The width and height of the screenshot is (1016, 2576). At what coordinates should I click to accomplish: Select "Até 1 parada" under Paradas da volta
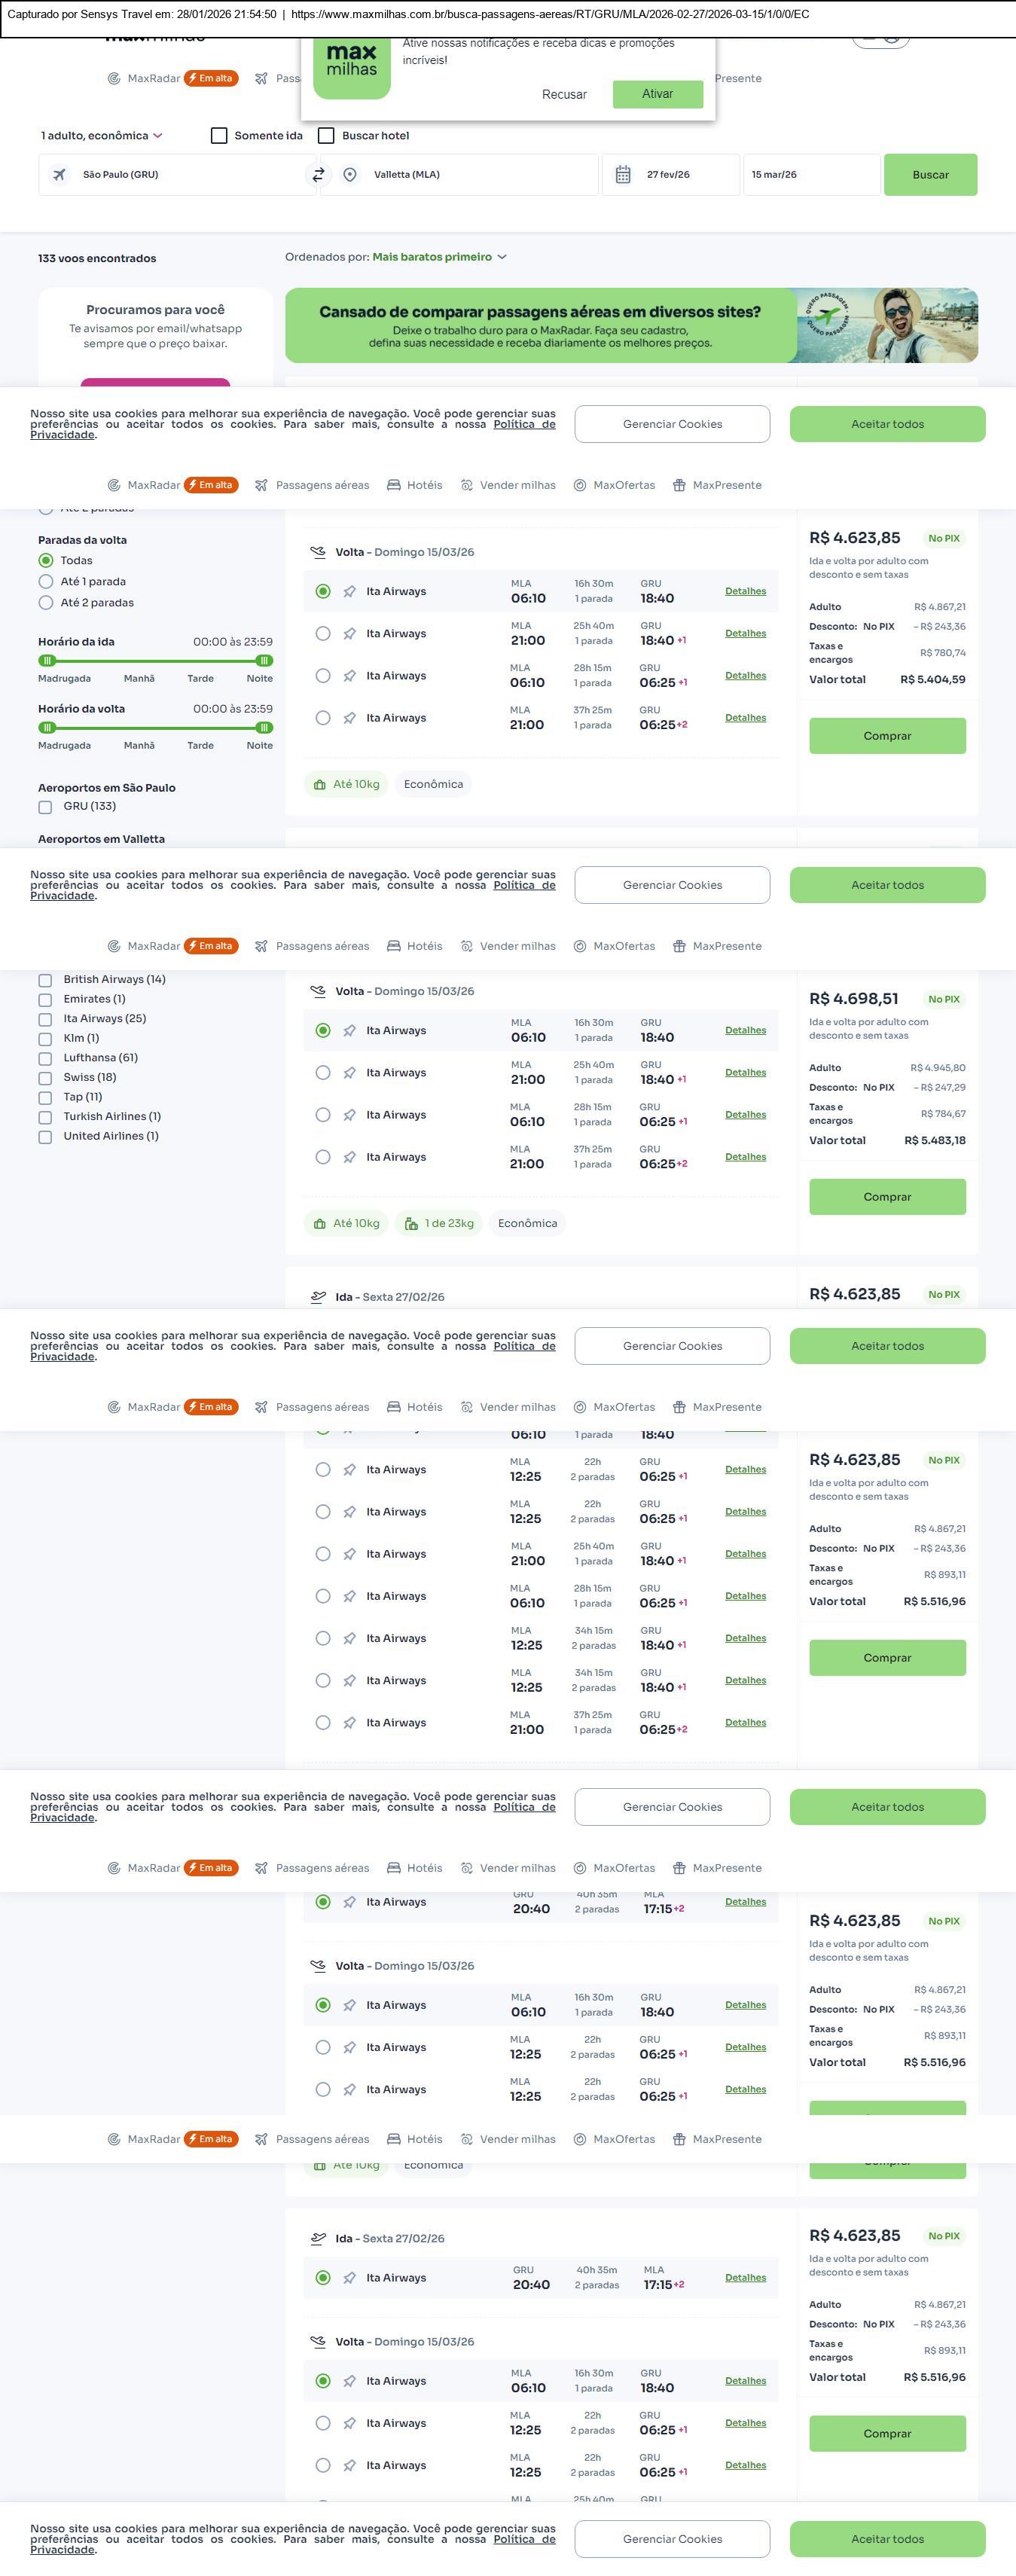[x=46, y=582]
